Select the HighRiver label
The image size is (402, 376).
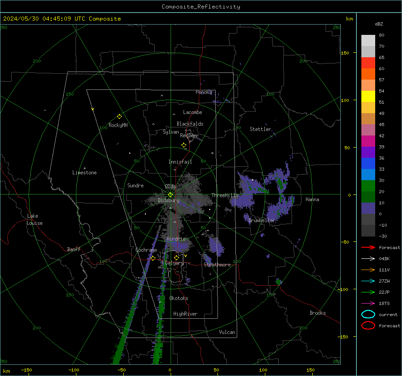185,314
